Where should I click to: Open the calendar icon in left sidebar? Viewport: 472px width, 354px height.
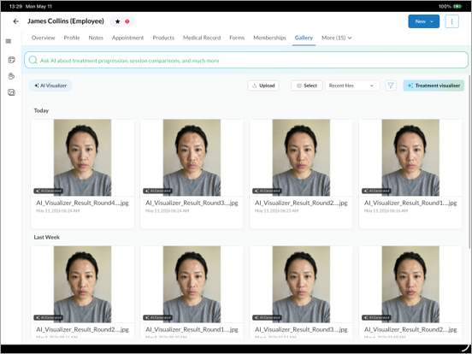coord(11,60)
